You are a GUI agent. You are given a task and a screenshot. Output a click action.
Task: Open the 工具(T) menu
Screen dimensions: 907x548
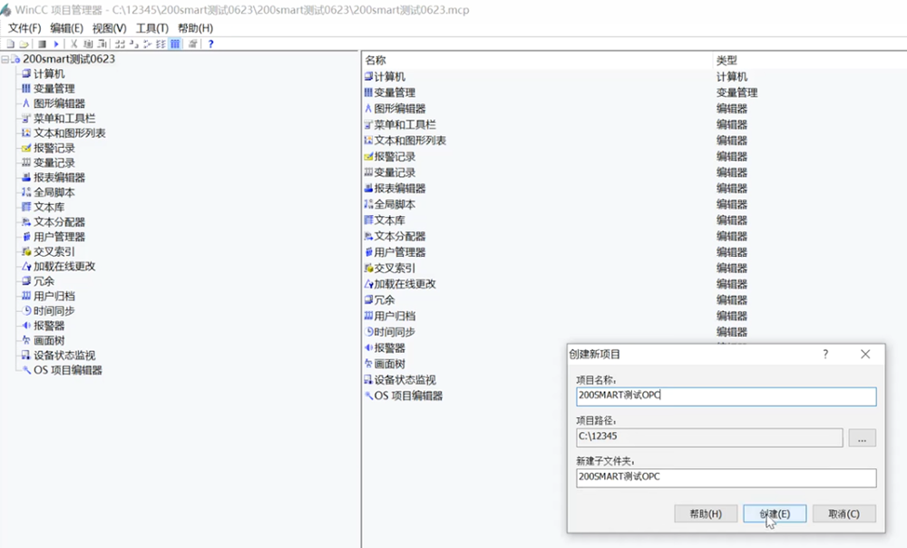[151, 28]
